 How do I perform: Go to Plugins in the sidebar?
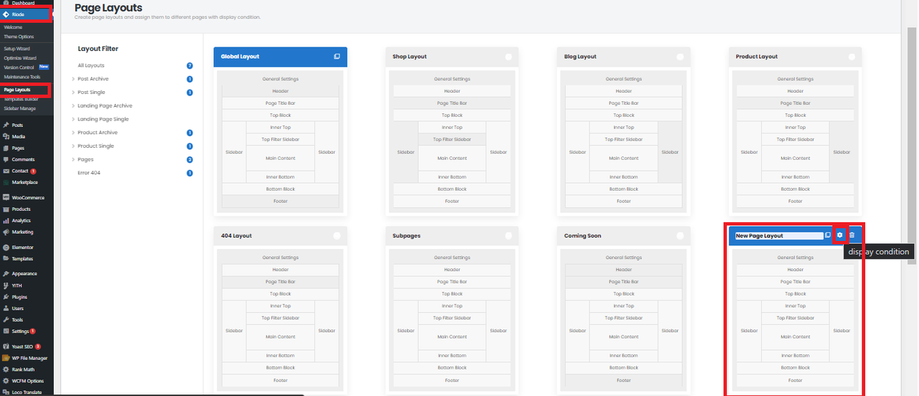pyautogui.click(x=19, y=296)
